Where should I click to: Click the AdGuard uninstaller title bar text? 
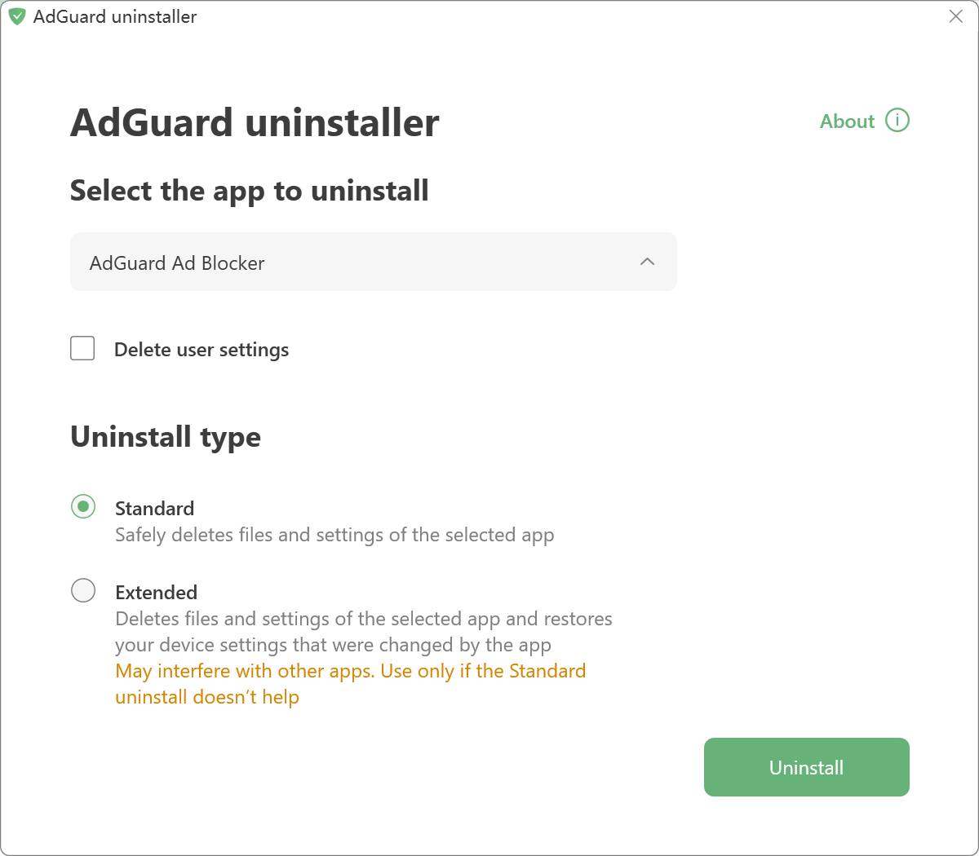(x=114, y=16)
